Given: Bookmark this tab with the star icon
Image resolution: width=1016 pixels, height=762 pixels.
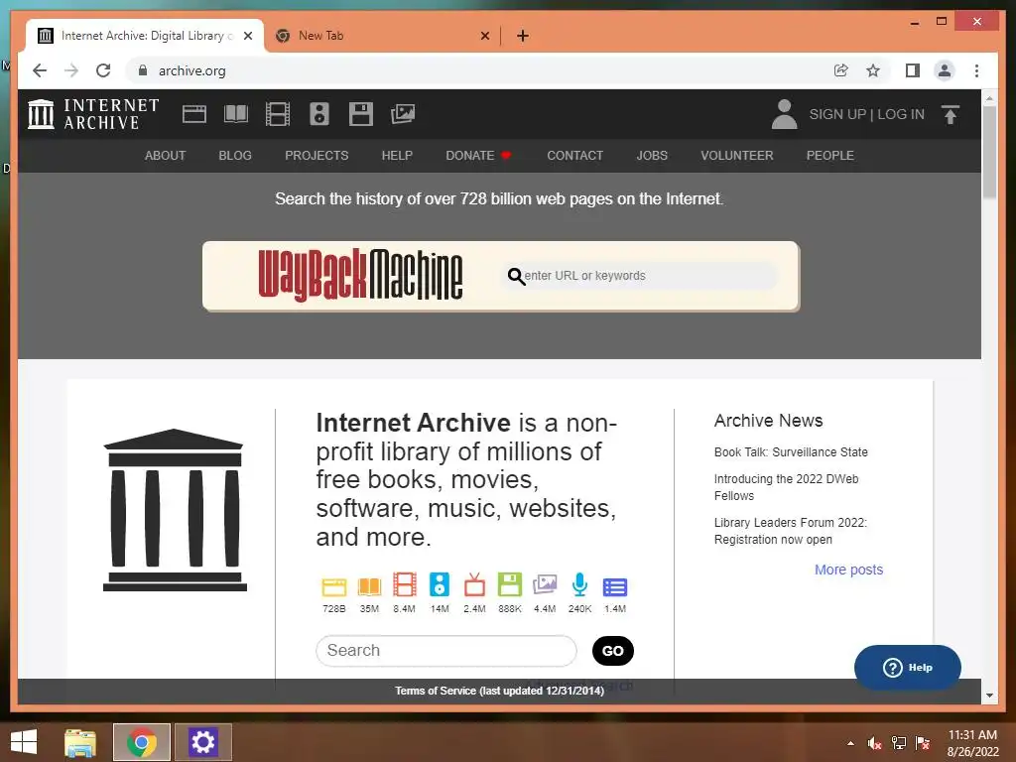Looking at the screenshot, I should point(873,70).
